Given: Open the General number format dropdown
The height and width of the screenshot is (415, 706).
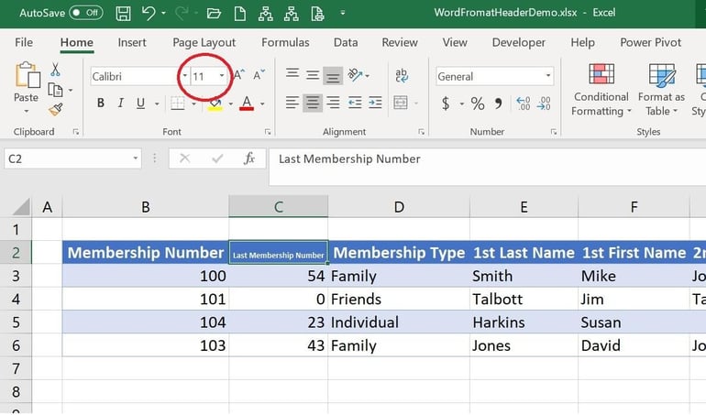Looking at the screenshot, I should click(548, 77).
